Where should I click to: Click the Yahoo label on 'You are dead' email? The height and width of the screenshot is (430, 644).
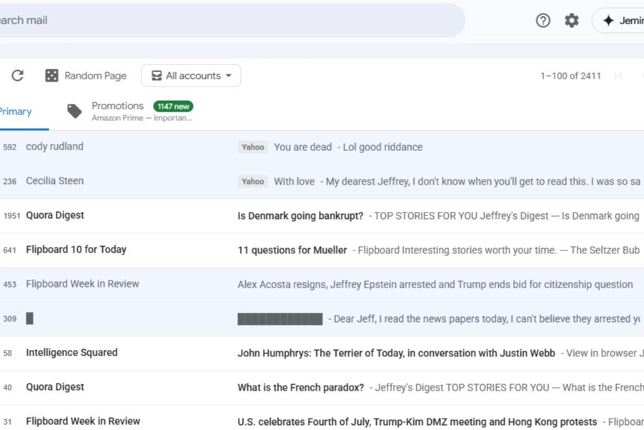(x=252, y=147)
